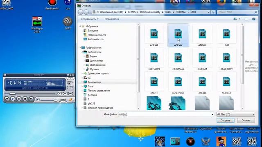262x147 pixels.
Task: Pause playback in XMPlay player
Action: (x=19, y=99)
